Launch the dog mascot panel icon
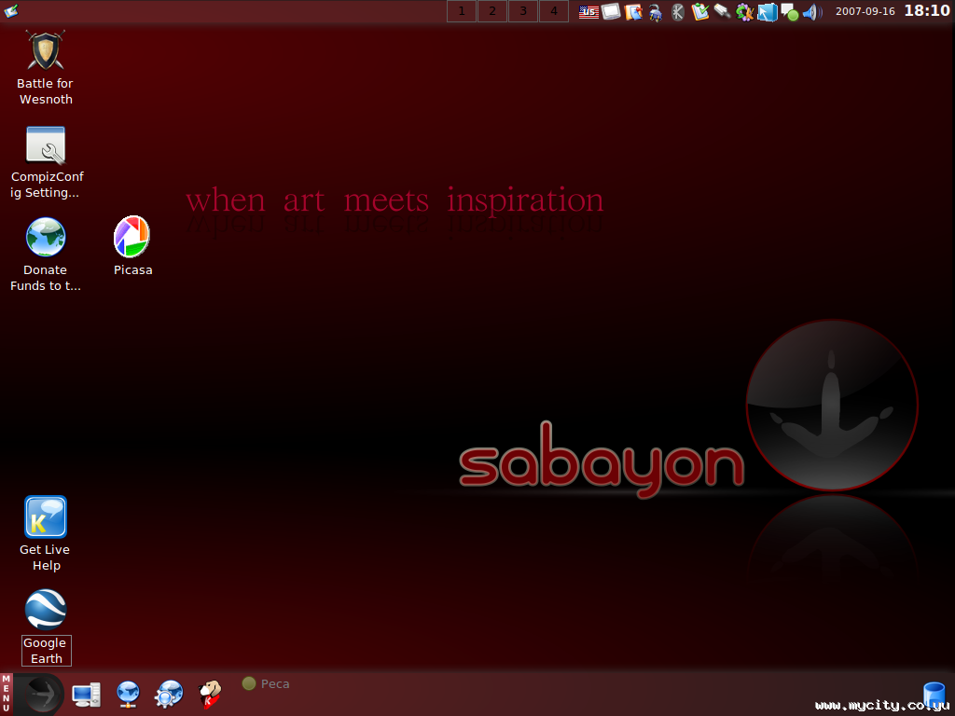This screenshot has width=955, height=716. click(x=210, y=695)
